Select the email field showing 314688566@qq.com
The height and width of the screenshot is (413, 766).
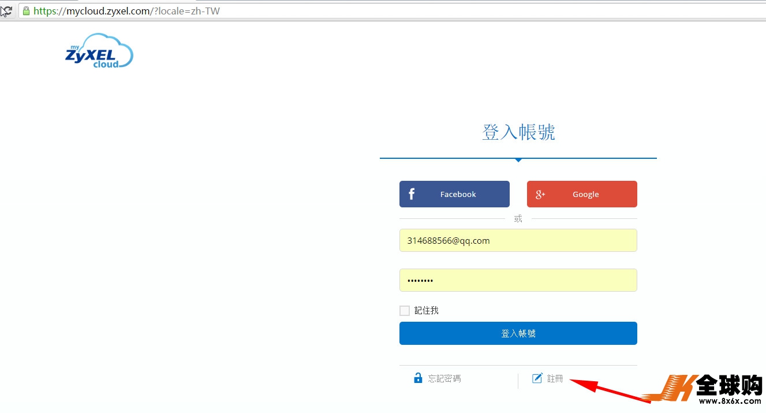click(x=518, y=240)
